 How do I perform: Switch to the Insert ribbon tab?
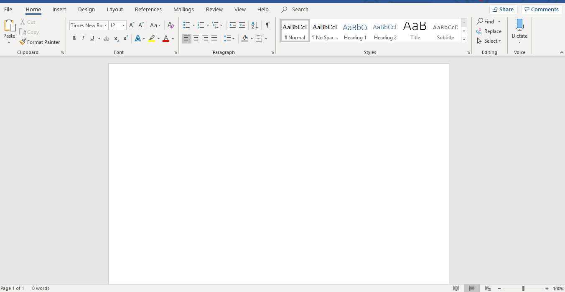coord(59,9)
